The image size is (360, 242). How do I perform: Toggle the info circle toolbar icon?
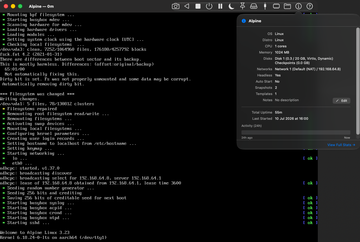click(x=299, y=6)
